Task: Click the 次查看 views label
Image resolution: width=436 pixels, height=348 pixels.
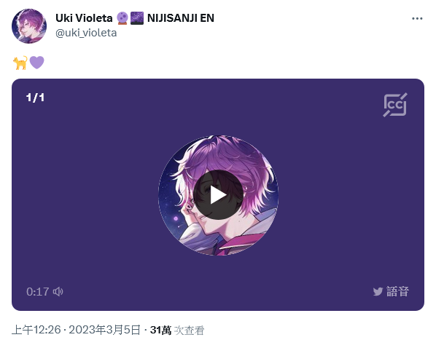Action: point(190,331)
